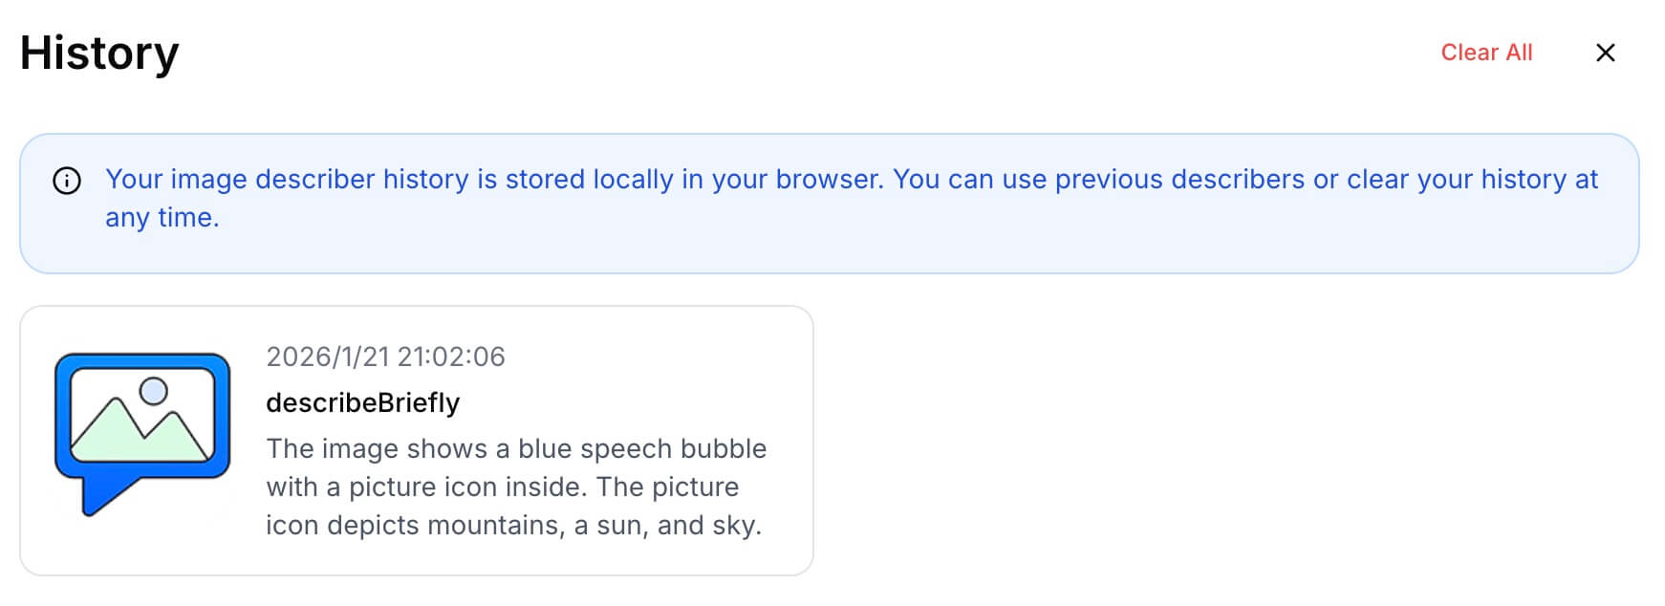This screenshot has width=1665, height=606.
Task: Click the info circle icon in banner
Action: point(67,181)
